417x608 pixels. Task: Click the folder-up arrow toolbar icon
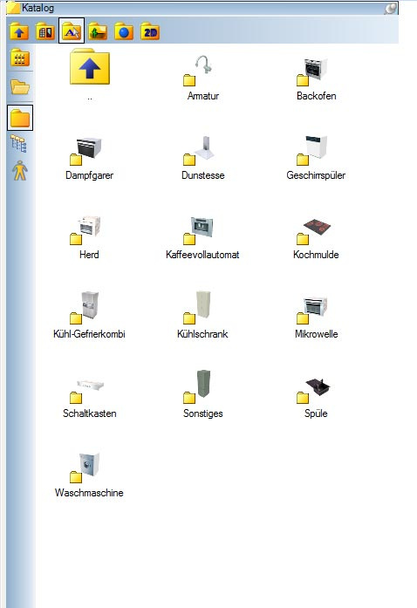pos(19,31)
